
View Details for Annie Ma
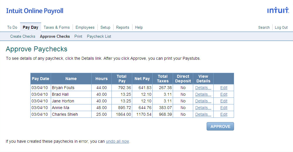[203, 108]
